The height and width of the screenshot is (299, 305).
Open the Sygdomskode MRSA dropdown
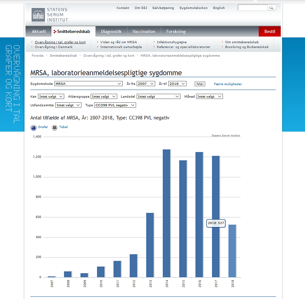(x=88, y=84)
